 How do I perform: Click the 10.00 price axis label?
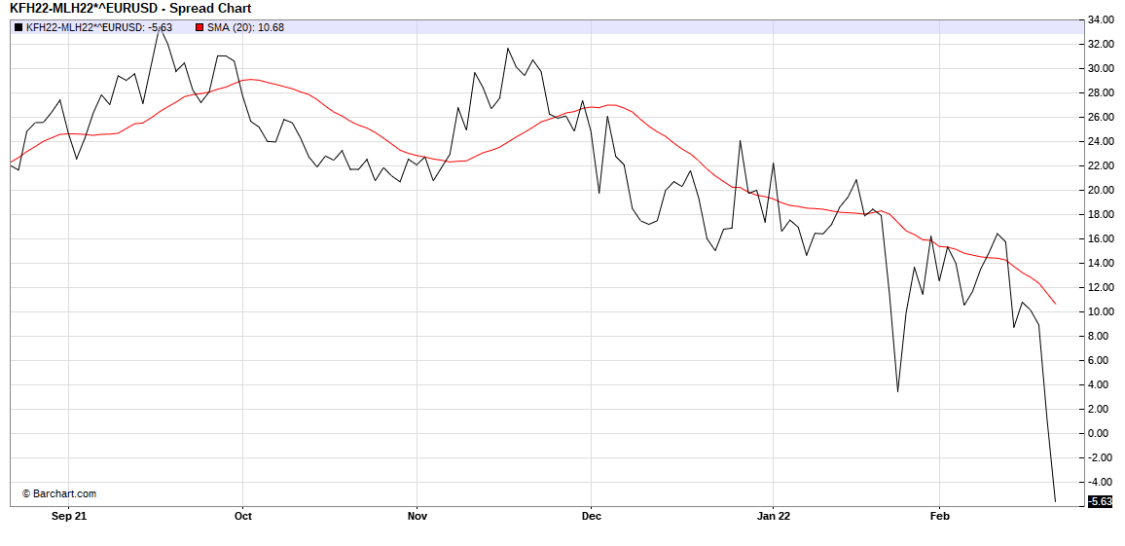[1101, 312]
